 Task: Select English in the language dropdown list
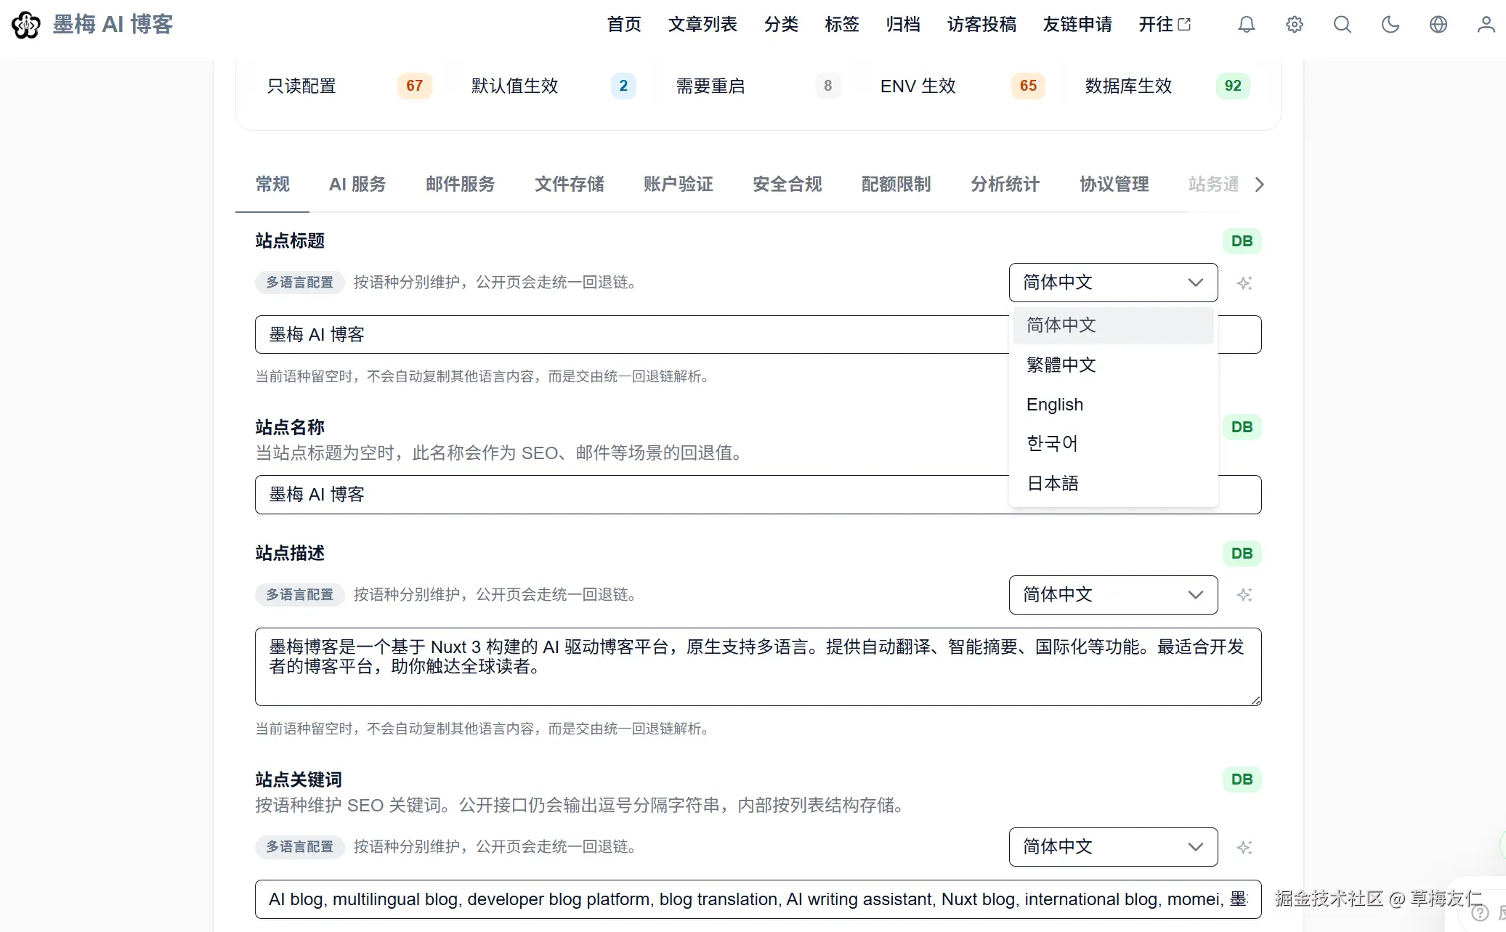(x=1055, y=405)
